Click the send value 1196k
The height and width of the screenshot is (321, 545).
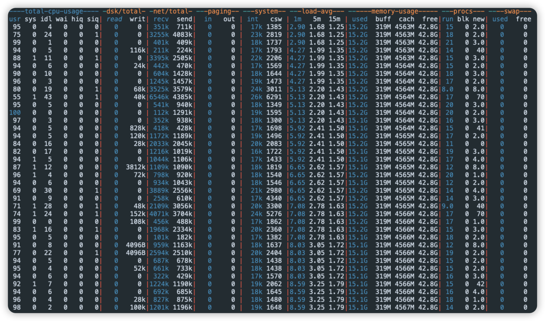click(183, 308)
